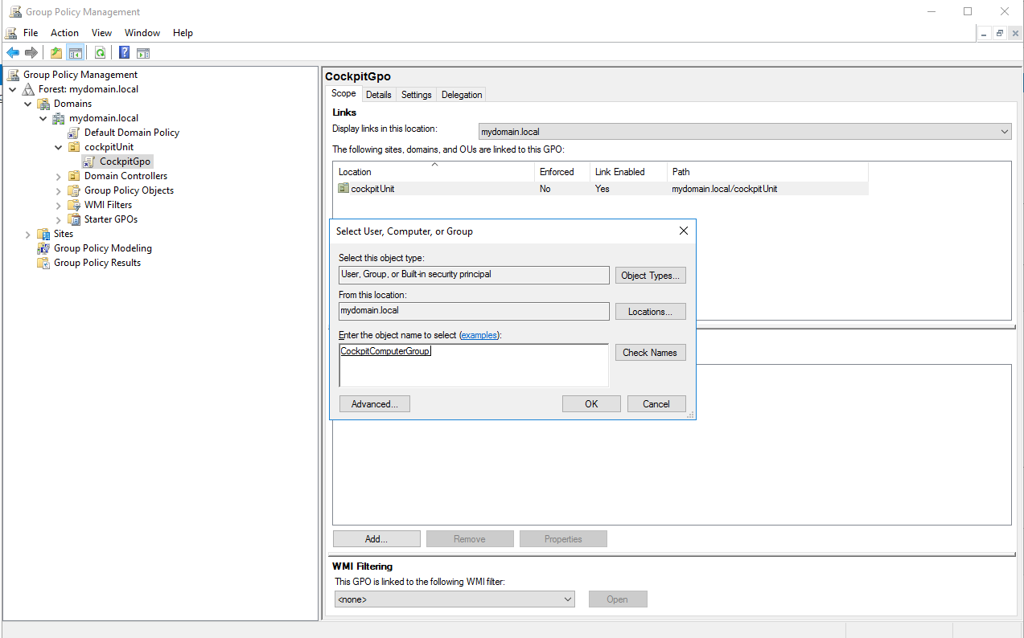Viewport: 1024px width, 638px height.
Task: Click the Back arrow in the toolbar
Action: pyautogui.click(x=13, y=53)
